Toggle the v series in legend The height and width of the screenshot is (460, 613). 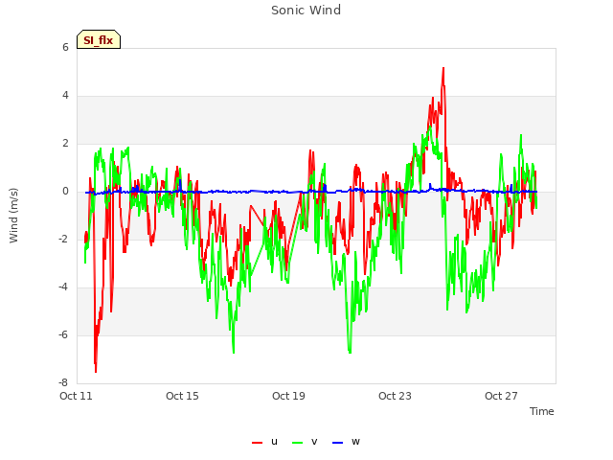tap(305, 442)
